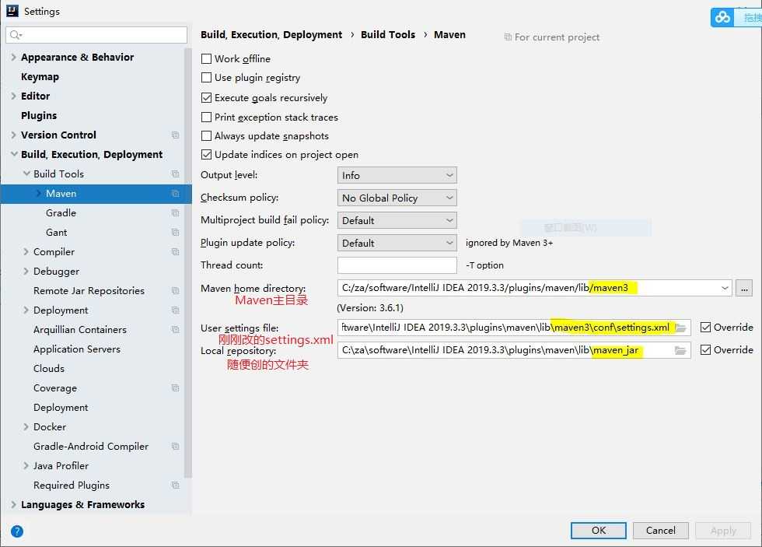Collapse the Build Tools node
Screen dimensions: 762x547
point(26,174)
